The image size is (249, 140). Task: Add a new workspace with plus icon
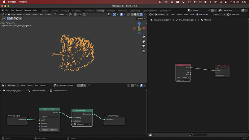tap(170, 10)
